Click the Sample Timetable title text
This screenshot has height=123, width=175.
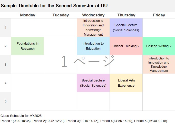click(54, 6)
